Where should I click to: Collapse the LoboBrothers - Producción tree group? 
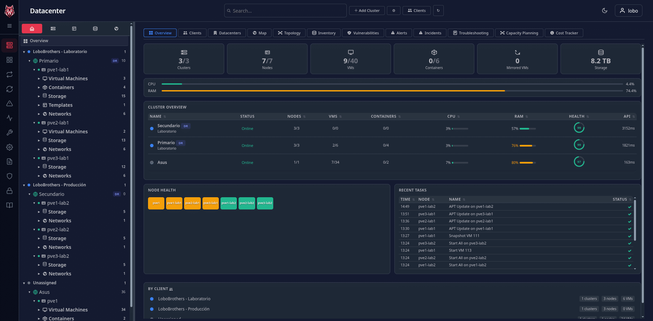(x=24, y=185)
